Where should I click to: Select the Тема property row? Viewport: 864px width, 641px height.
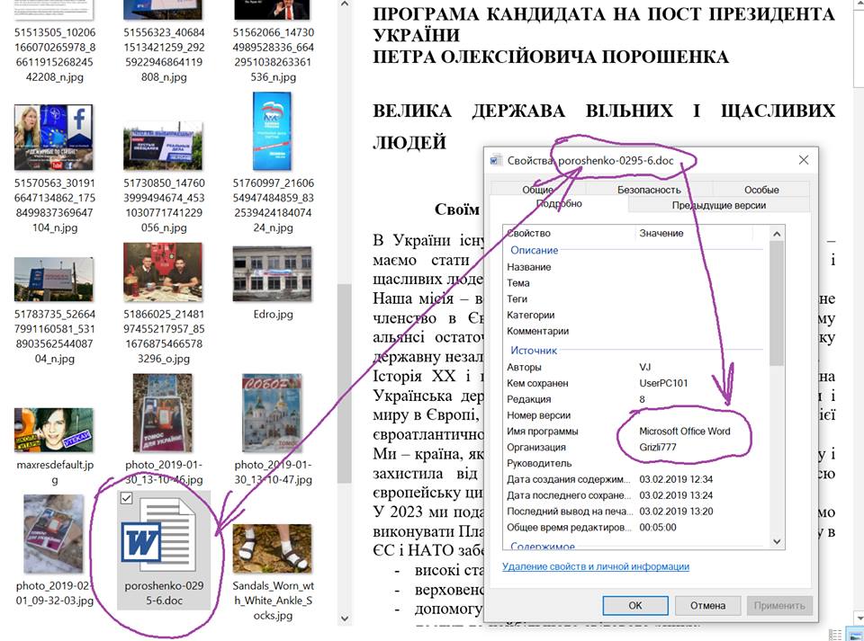(636, 283)
